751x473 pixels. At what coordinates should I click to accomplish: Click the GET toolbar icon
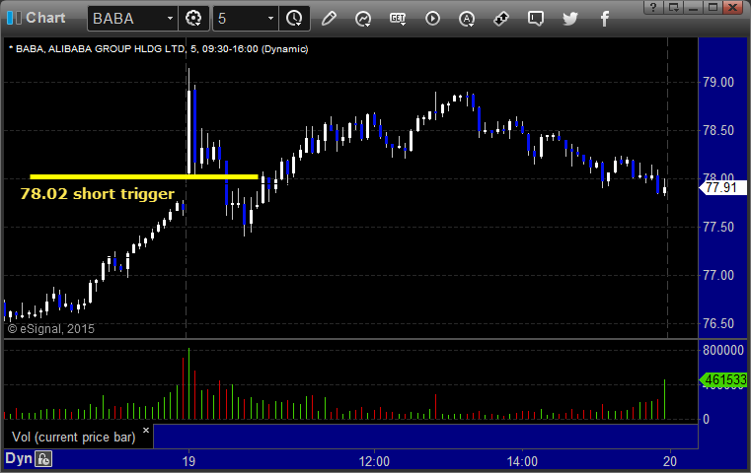[x=398, y=19]
